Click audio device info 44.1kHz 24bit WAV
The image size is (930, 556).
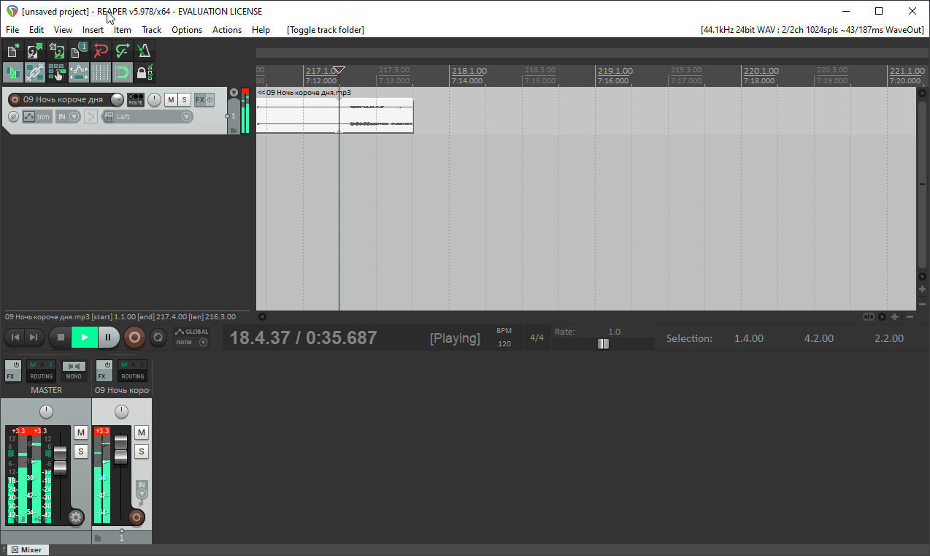(x=812, y=30)
